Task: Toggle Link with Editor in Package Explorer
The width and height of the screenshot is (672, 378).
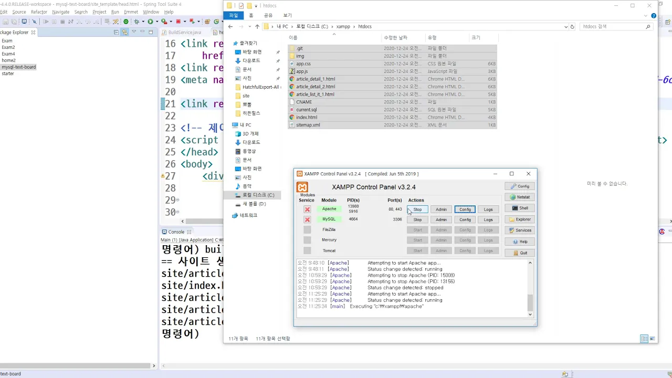Action: pyautogui.click(x=125, y=32)
